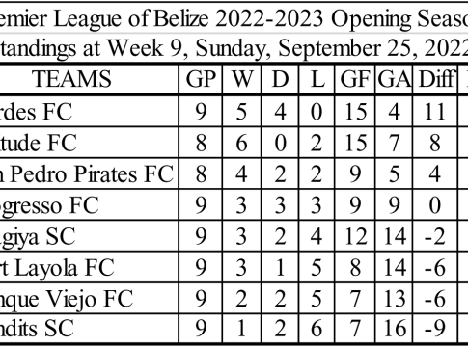Select the Altitude FC wins value 6
468x347 pixels.
coord(242,143)
